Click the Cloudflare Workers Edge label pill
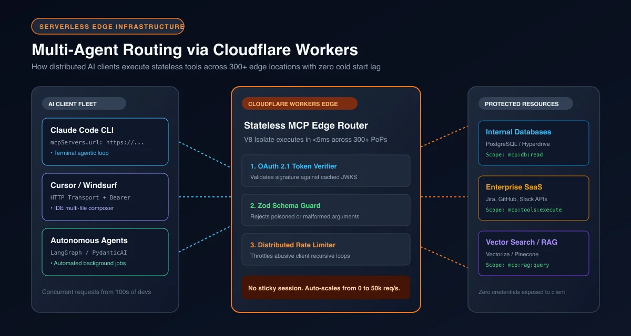The height and width of the screenshot is (336, 631). tap(299, 103)
